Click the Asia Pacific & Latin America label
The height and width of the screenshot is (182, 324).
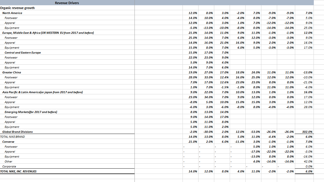click(x=43, y=92)
